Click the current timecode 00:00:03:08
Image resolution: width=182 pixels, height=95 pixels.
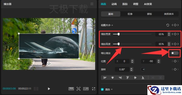pyautogui.click(x=9, y=89)
